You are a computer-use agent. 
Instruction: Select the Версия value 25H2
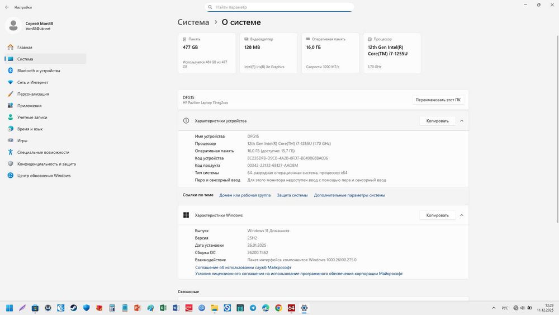[252, 238]
